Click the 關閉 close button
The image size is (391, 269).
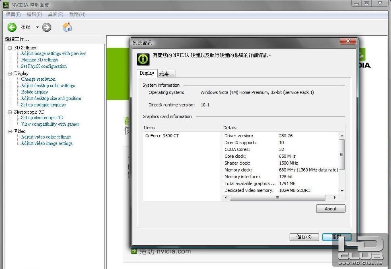337,237
